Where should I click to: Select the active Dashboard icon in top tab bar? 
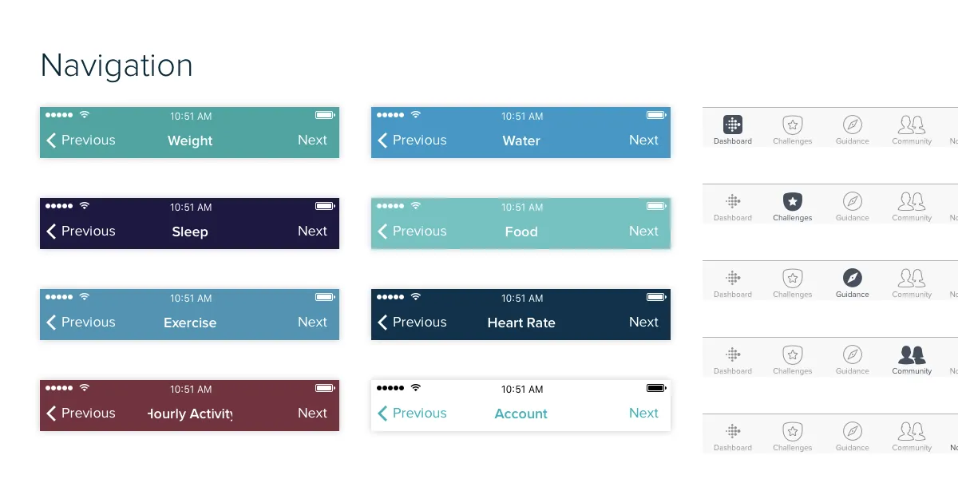(x=733, y=125)
